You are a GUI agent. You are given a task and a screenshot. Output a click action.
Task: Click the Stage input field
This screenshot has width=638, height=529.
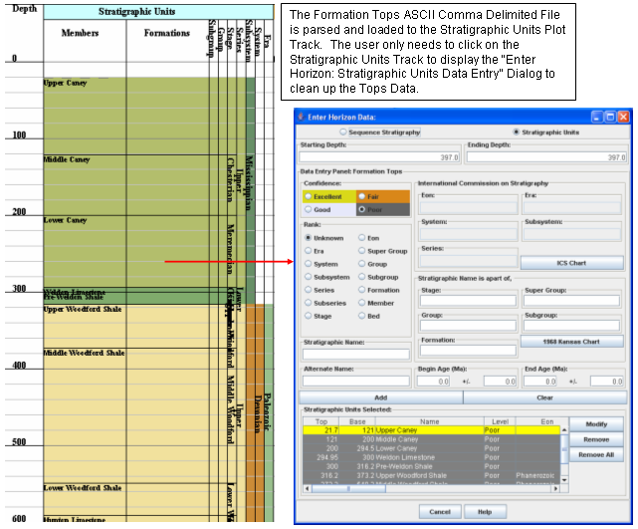pos(468,301)
